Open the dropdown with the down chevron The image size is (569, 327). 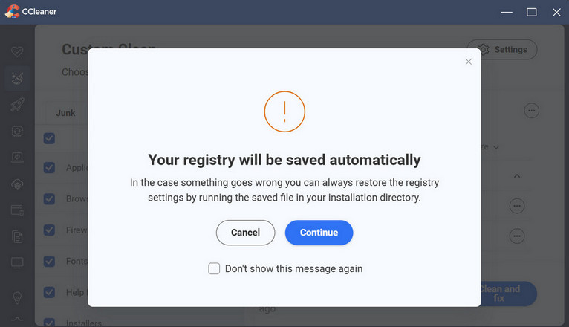coord(495,147)
